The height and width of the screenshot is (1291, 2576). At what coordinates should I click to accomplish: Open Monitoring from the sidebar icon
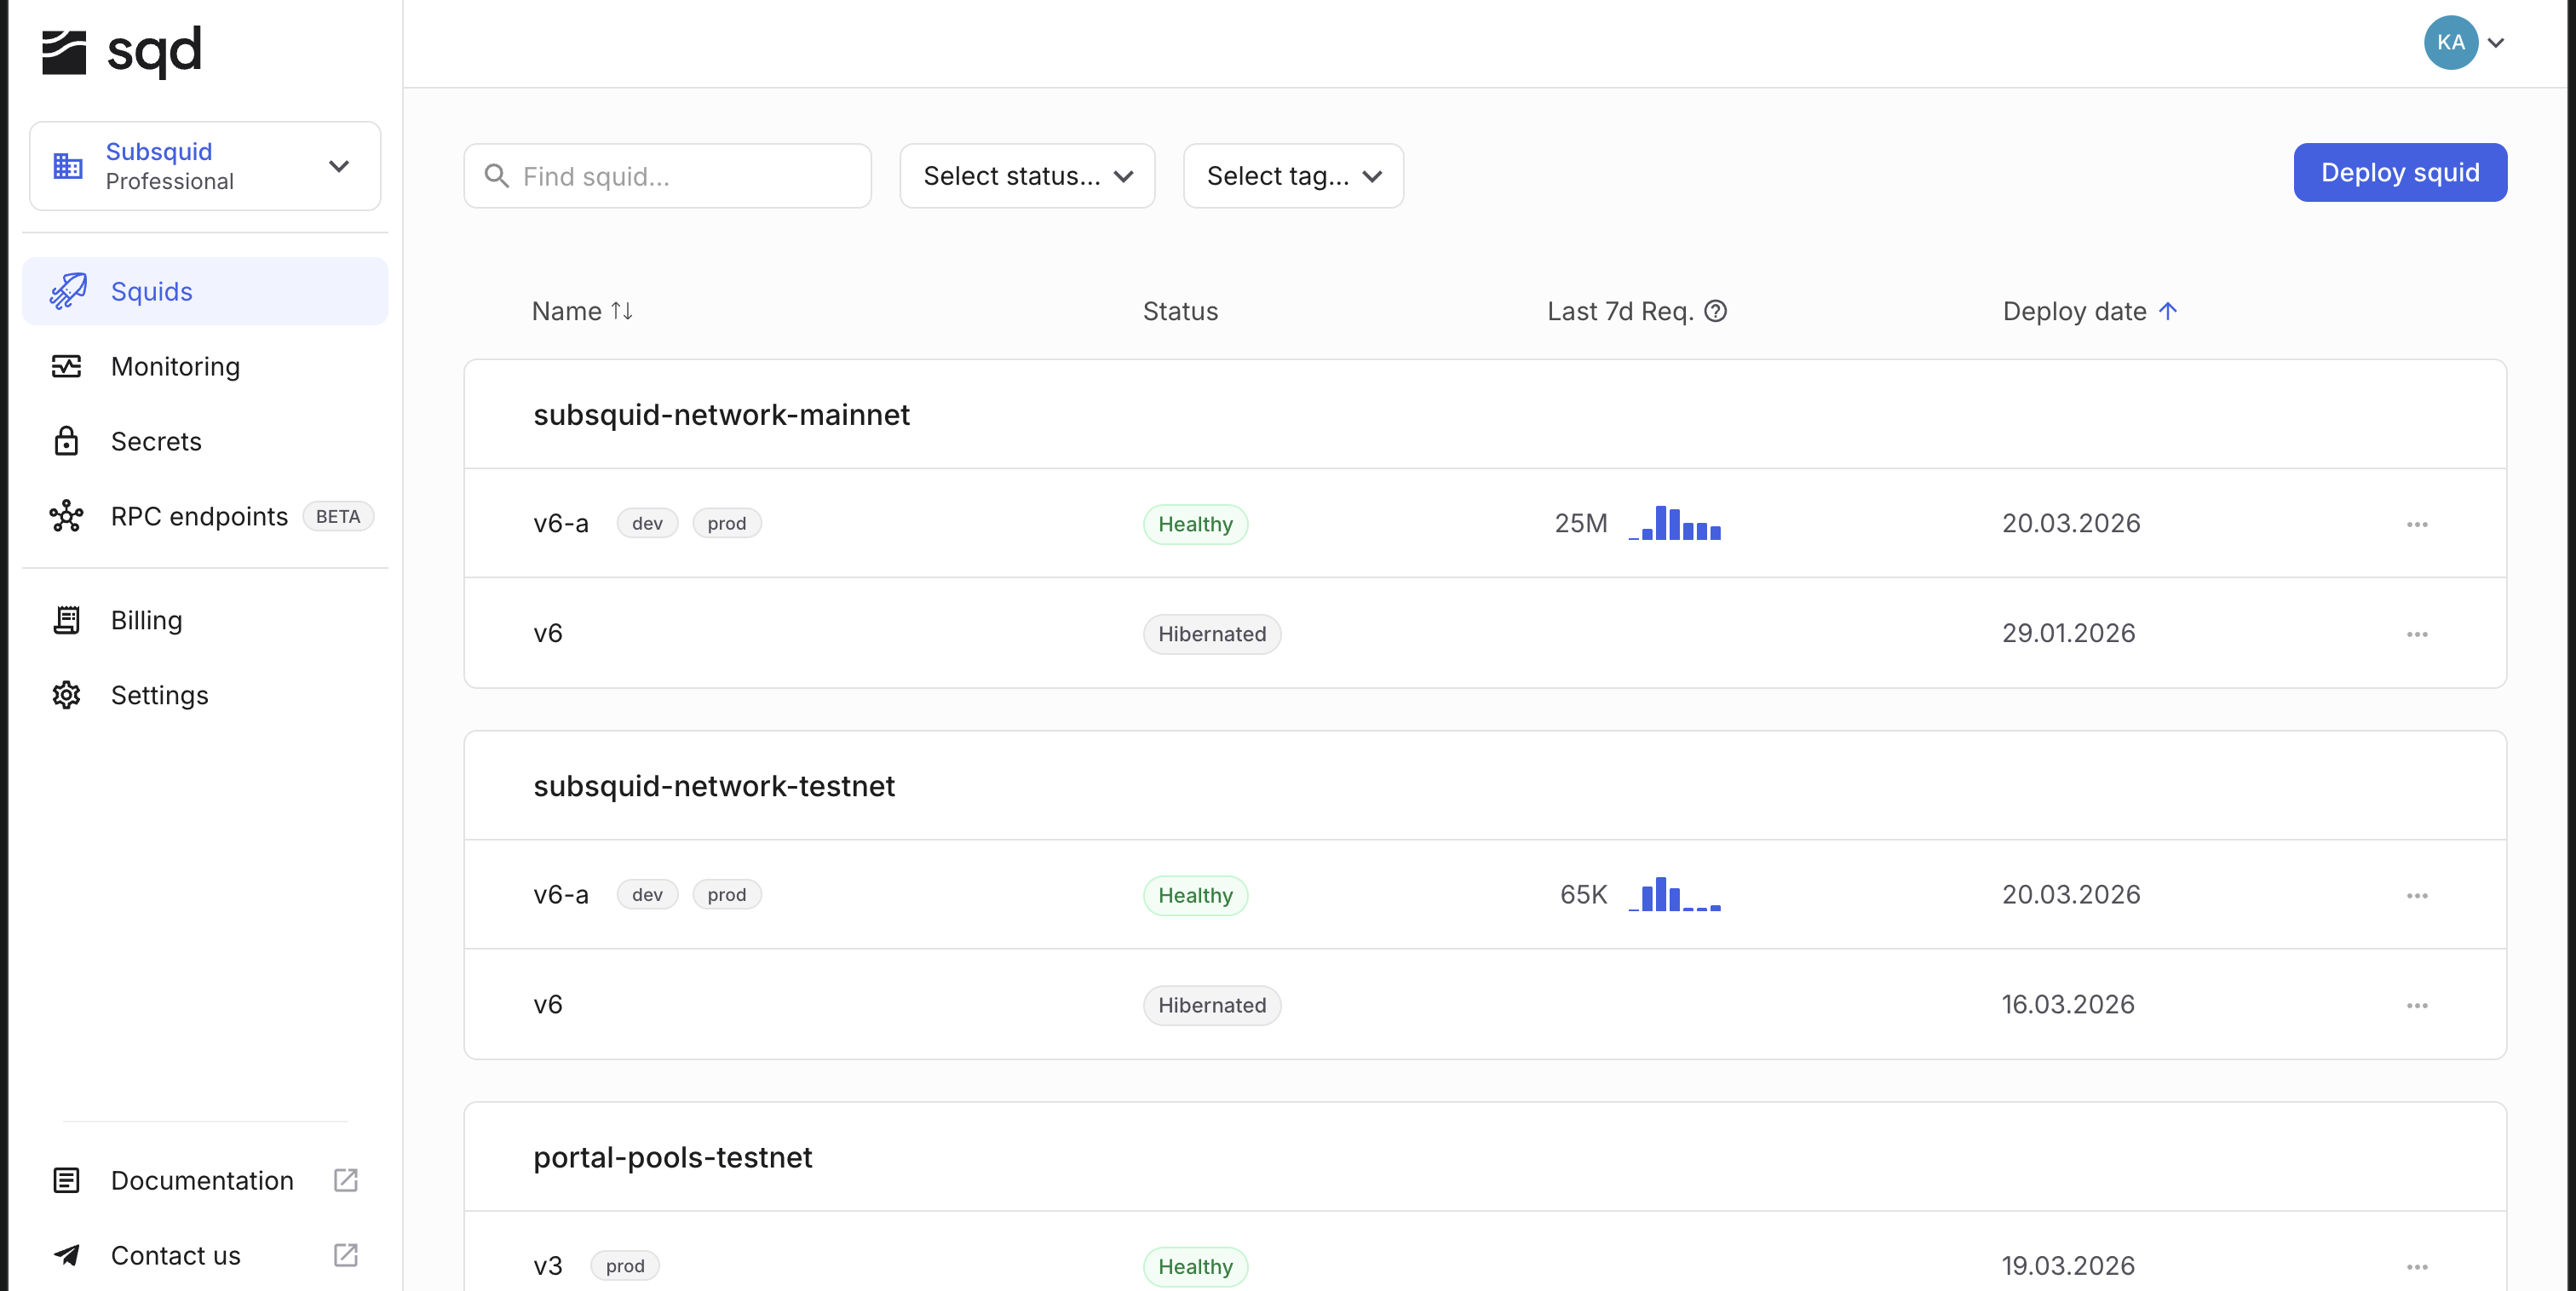click(66, 366)
